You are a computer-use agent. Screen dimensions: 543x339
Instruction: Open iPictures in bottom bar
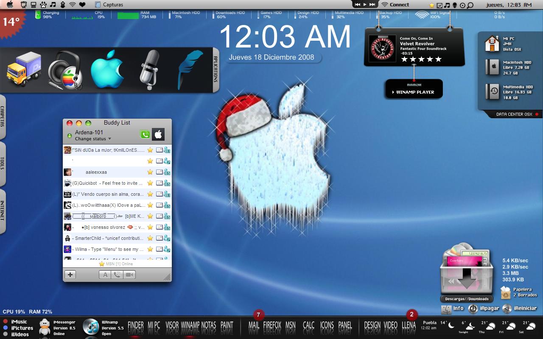22,328
